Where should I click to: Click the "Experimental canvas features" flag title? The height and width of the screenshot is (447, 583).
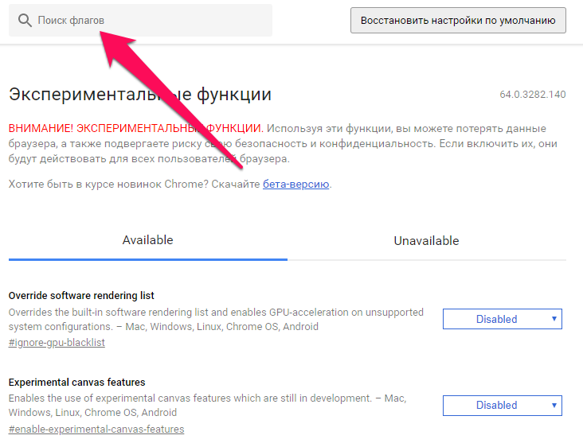[76, 382]
